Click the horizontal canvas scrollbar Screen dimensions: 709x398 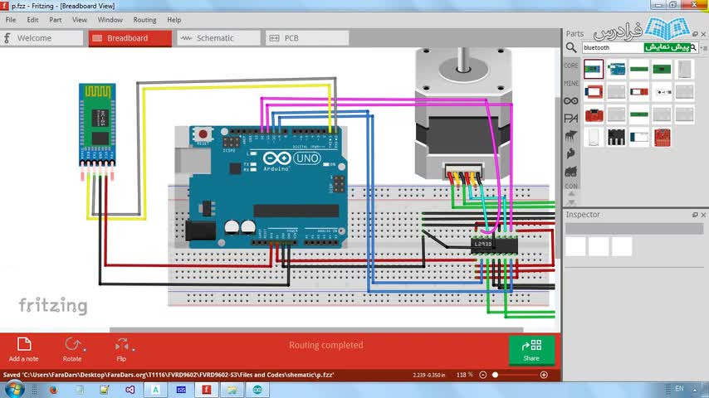pyautogui.click(x=316, y=330)
